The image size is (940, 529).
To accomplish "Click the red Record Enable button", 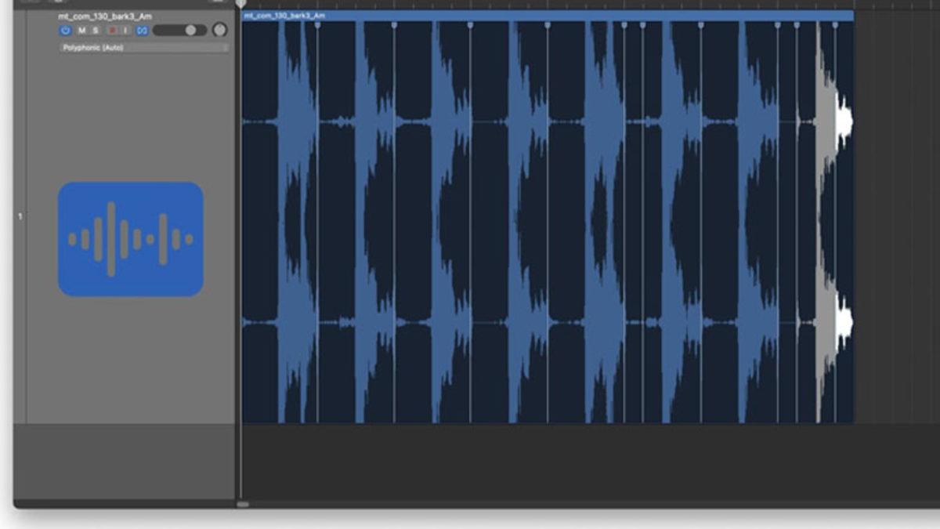I will coord(111,31).
